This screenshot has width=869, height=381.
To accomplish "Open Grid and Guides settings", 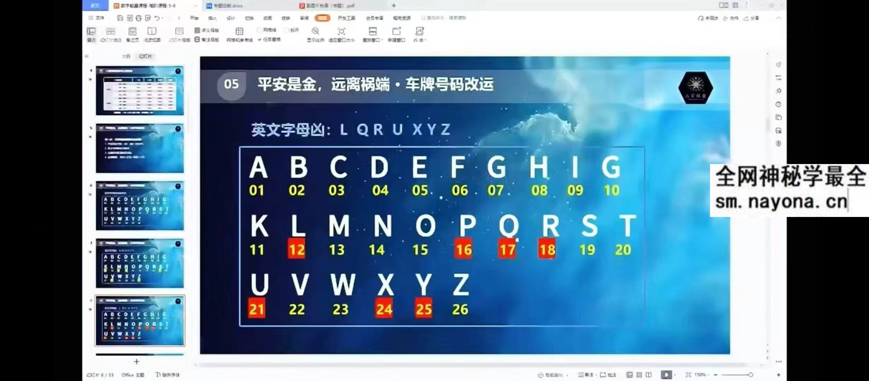I will coord(240,34).
